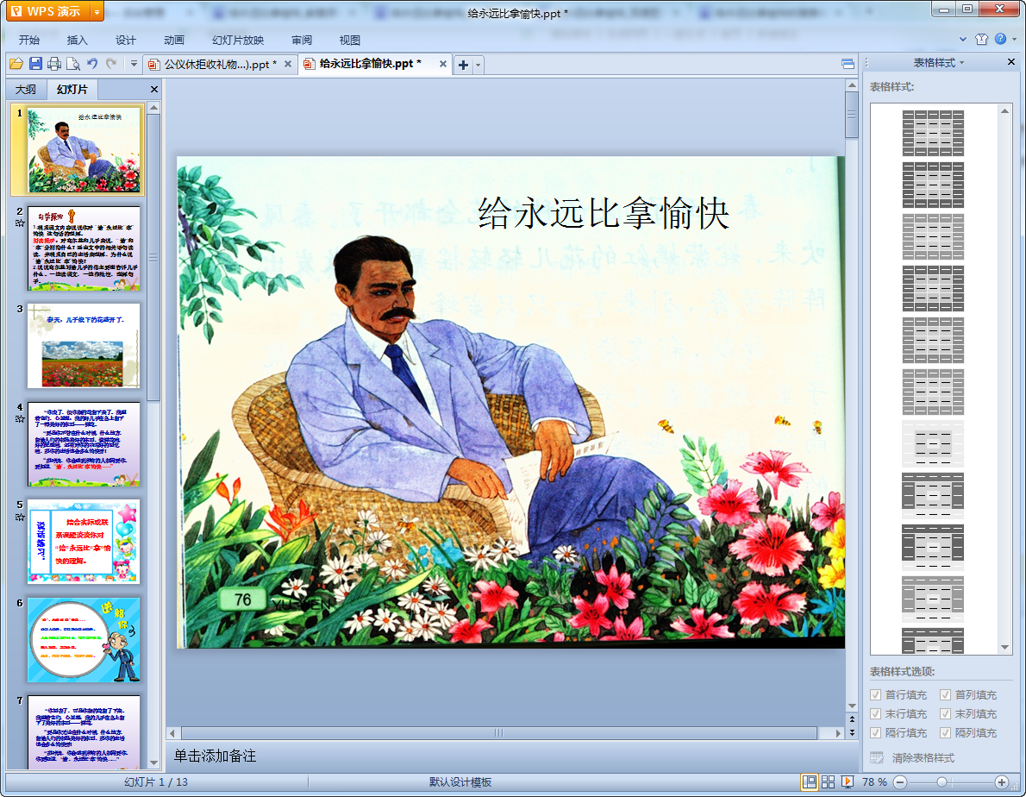Viewport: 1026px width, 797px height.
Task: Open the 开始 menu tab
Action: pos(28,40)
